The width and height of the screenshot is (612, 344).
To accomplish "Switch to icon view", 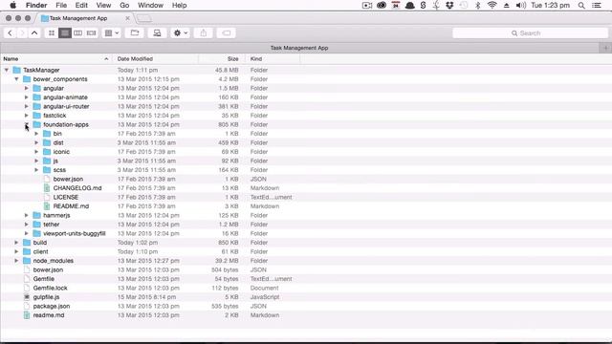I will point(52,33).
